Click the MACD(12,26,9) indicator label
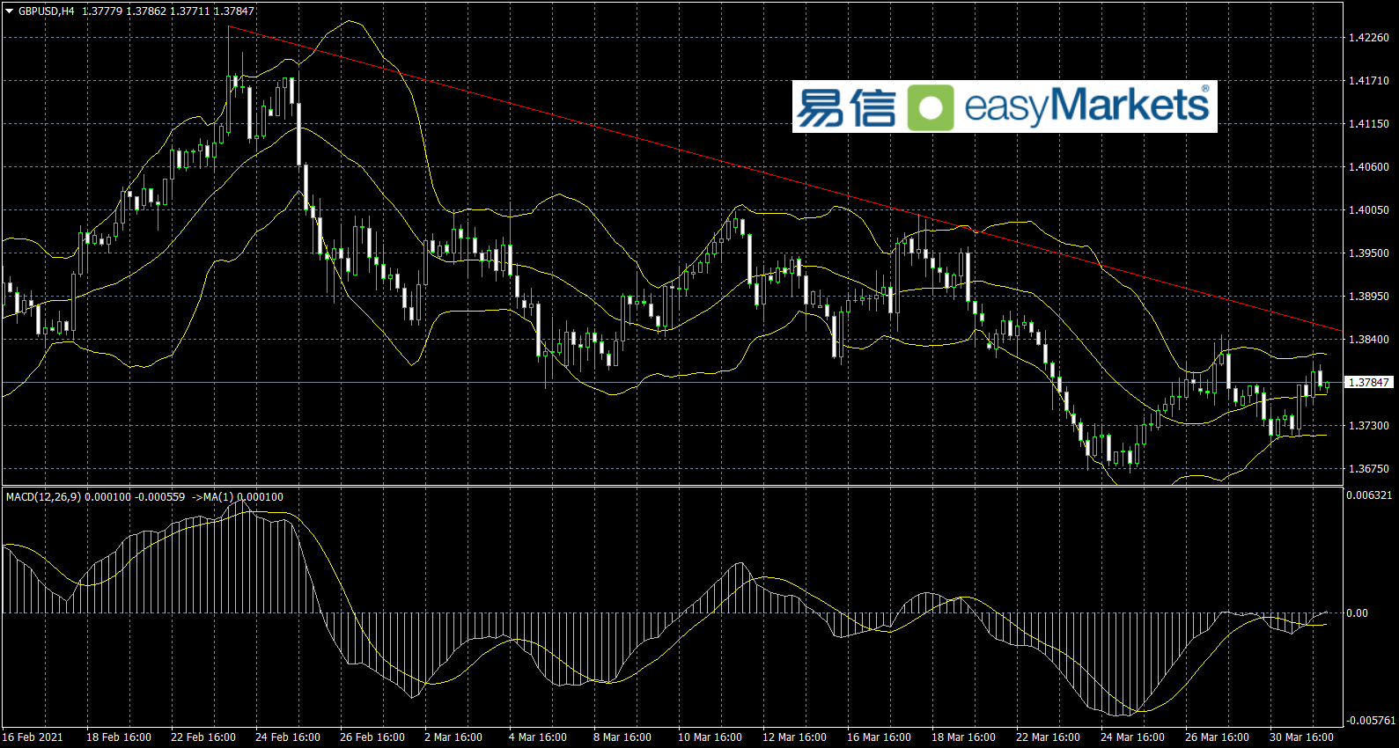 tap(43, 497)
